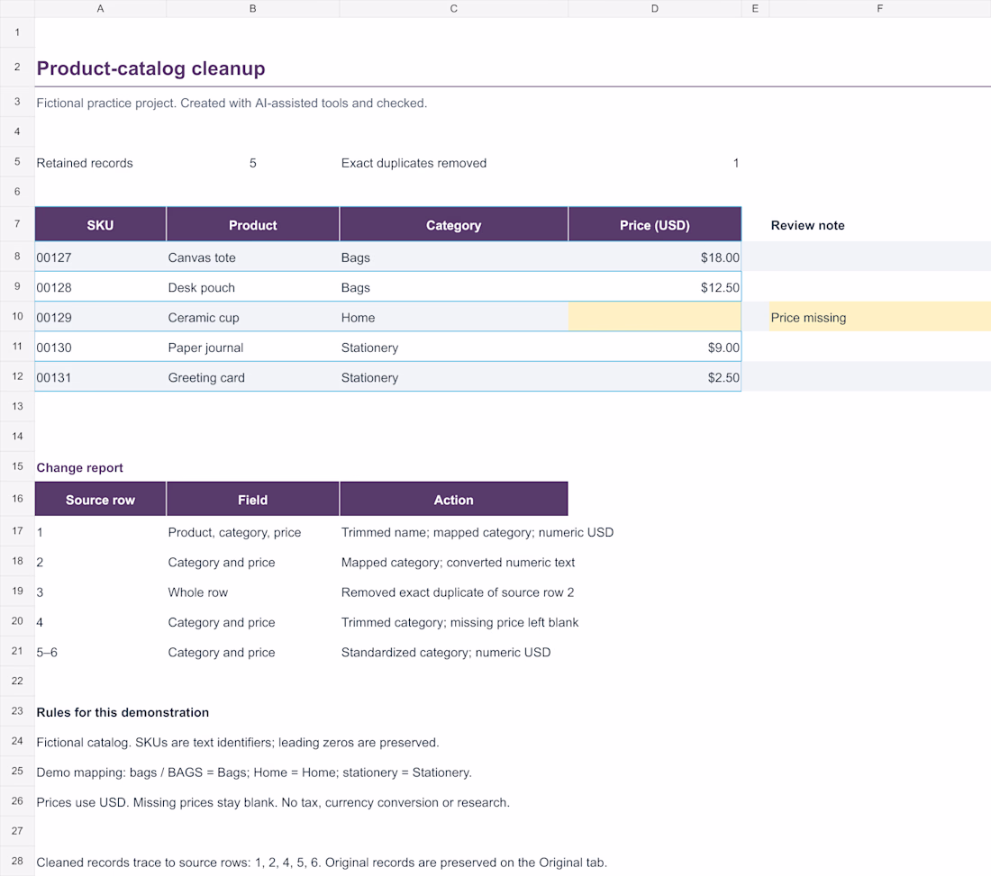Select column B header
Image resolution: width=991 pixels, height=876 pixels.
click(253, 9)
